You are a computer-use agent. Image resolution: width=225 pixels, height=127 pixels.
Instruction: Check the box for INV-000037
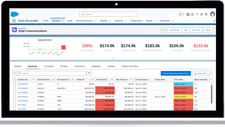point(15,88)
